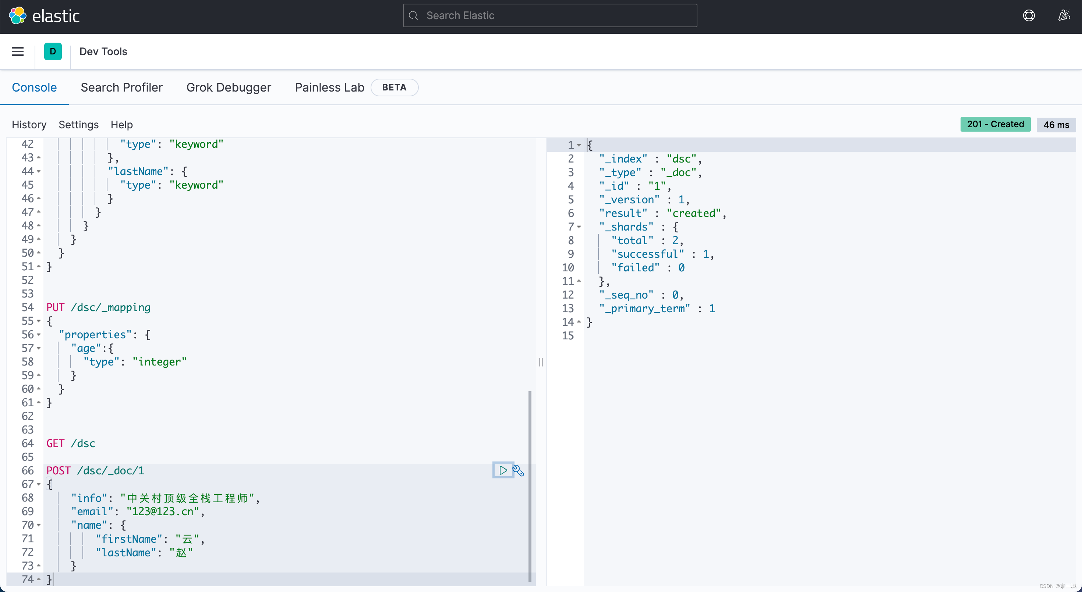Screen dimensions: 1082x592
Task: Click the 201 - Created status badge
Action: [995, 124]
